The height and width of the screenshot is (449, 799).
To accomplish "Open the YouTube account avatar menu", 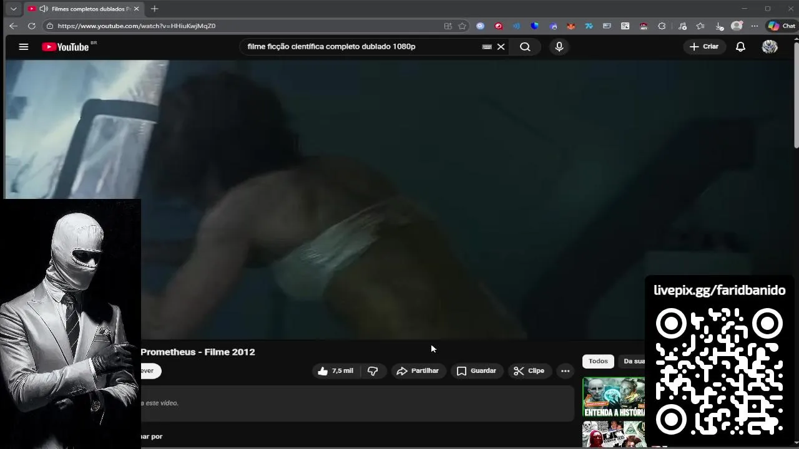I will pyautogui.click(x=770, y=47).
